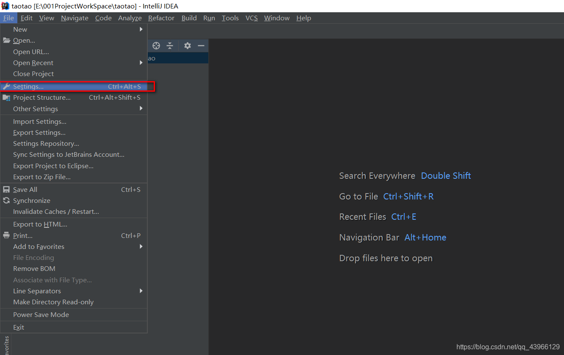Screen dimensions: 564x355
Task: Choose Open URL... from File menu
Action: [74, 52]
